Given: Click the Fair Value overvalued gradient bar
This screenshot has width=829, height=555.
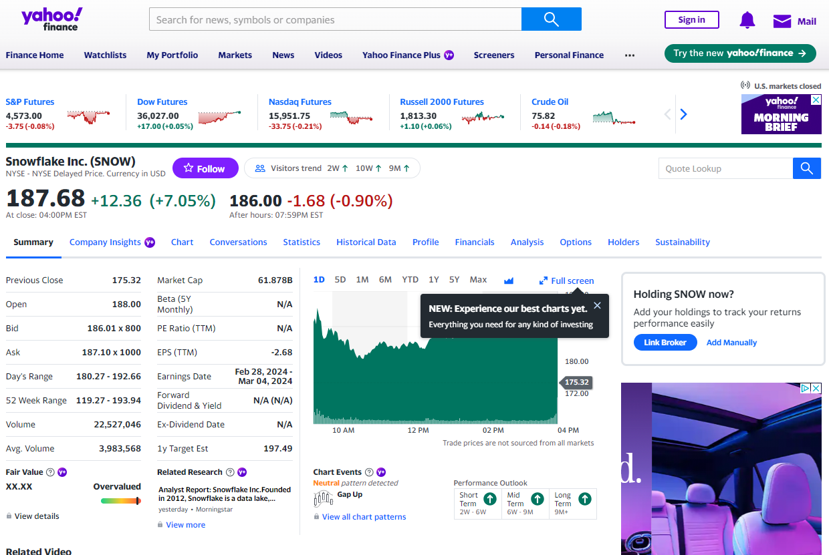Looking at the screenshot, I should click(x=120, y=501).
